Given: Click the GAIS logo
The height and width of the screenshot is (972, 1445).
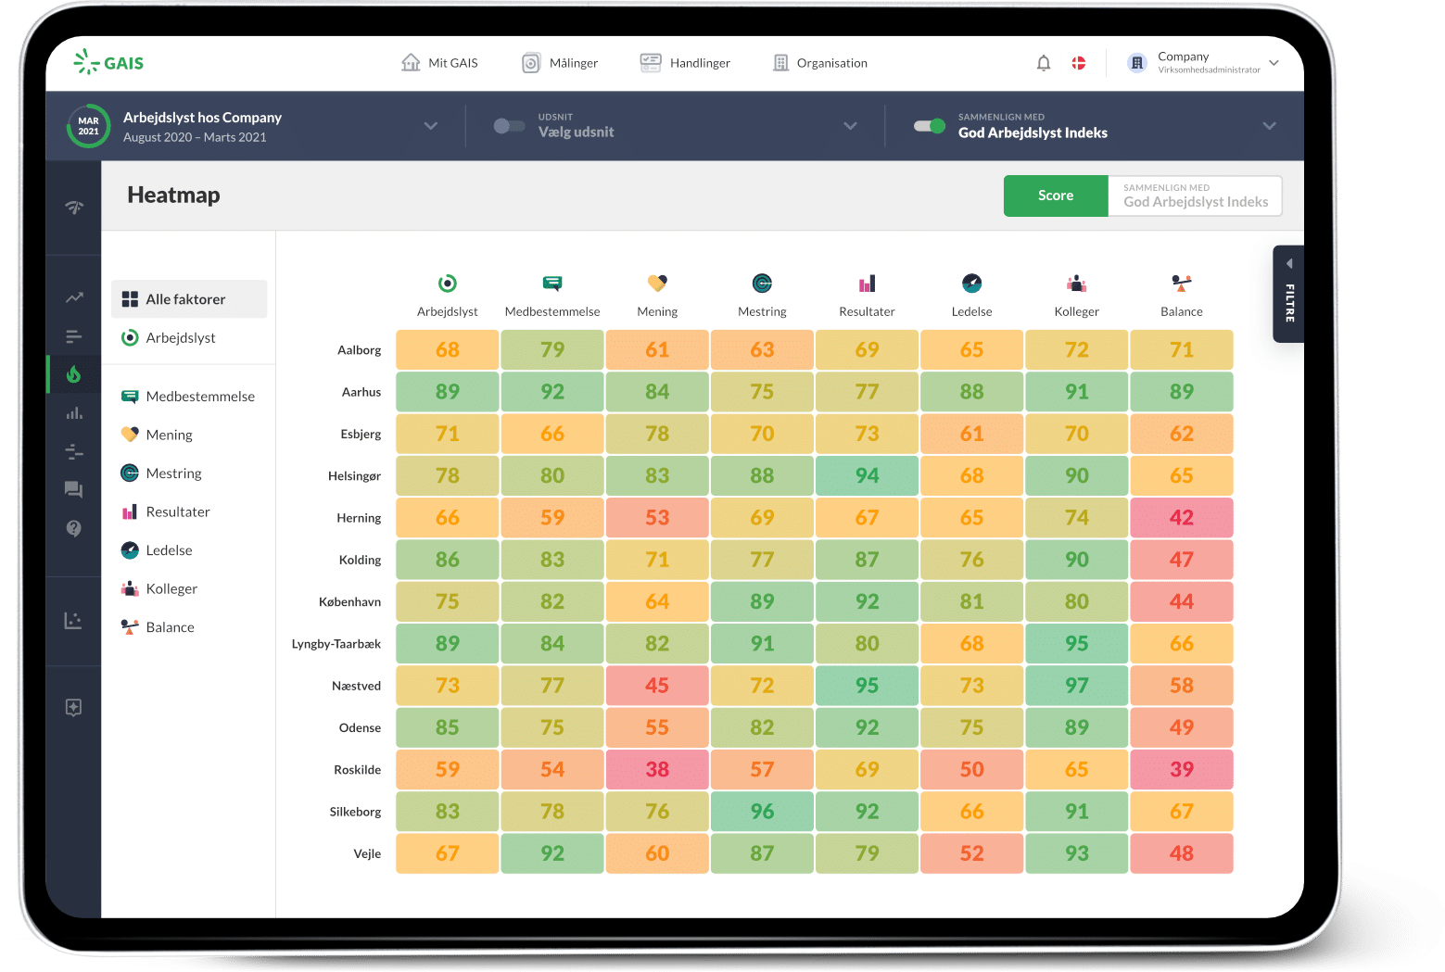Looking at the screenshot, I should point(108,62).
